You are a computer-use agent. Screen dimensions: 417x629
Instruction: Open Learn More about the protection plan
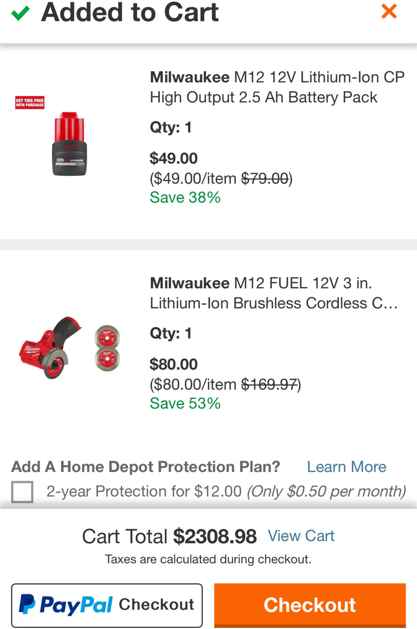click(346, 467)
